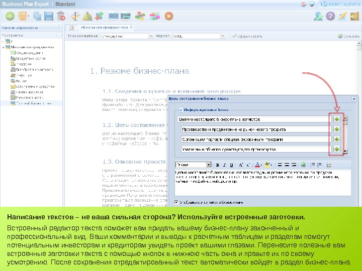Select the store project document tab

point(106,28)
